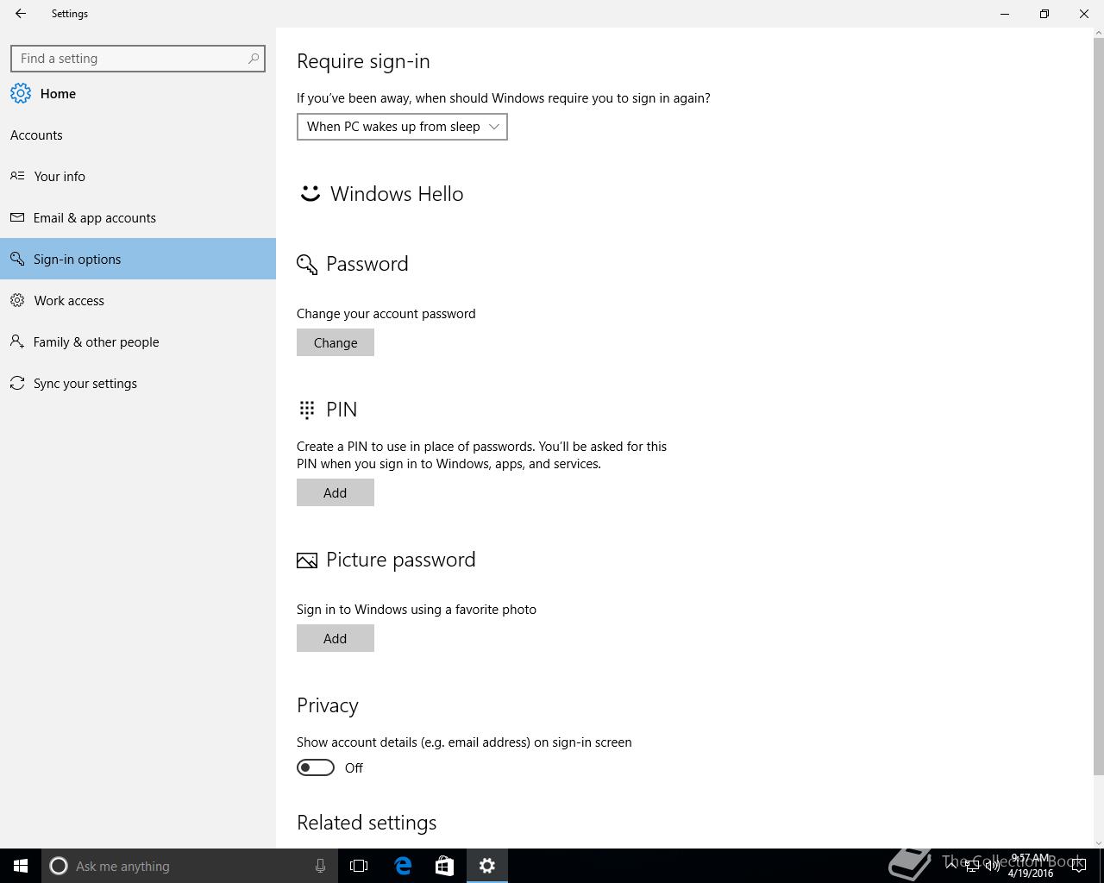Select Sign-in options page

click(138, 259)
